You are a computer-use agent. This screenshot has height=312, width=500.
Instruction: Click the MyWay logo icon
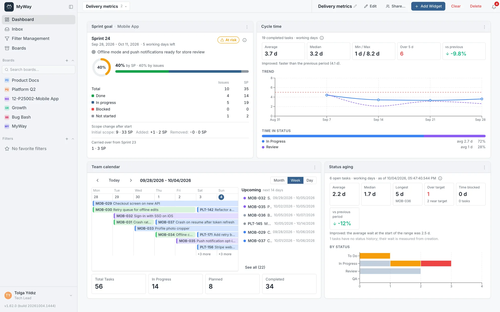tap(9, 7)
